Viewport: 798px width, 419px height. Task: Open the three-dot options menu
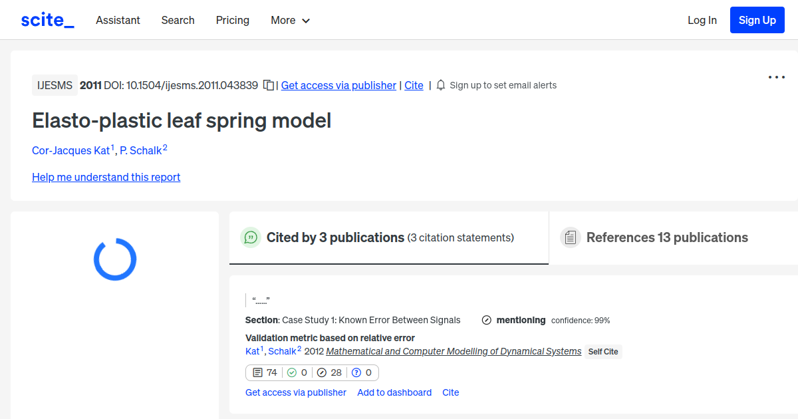pyautogui.click(x=776, y=77)
